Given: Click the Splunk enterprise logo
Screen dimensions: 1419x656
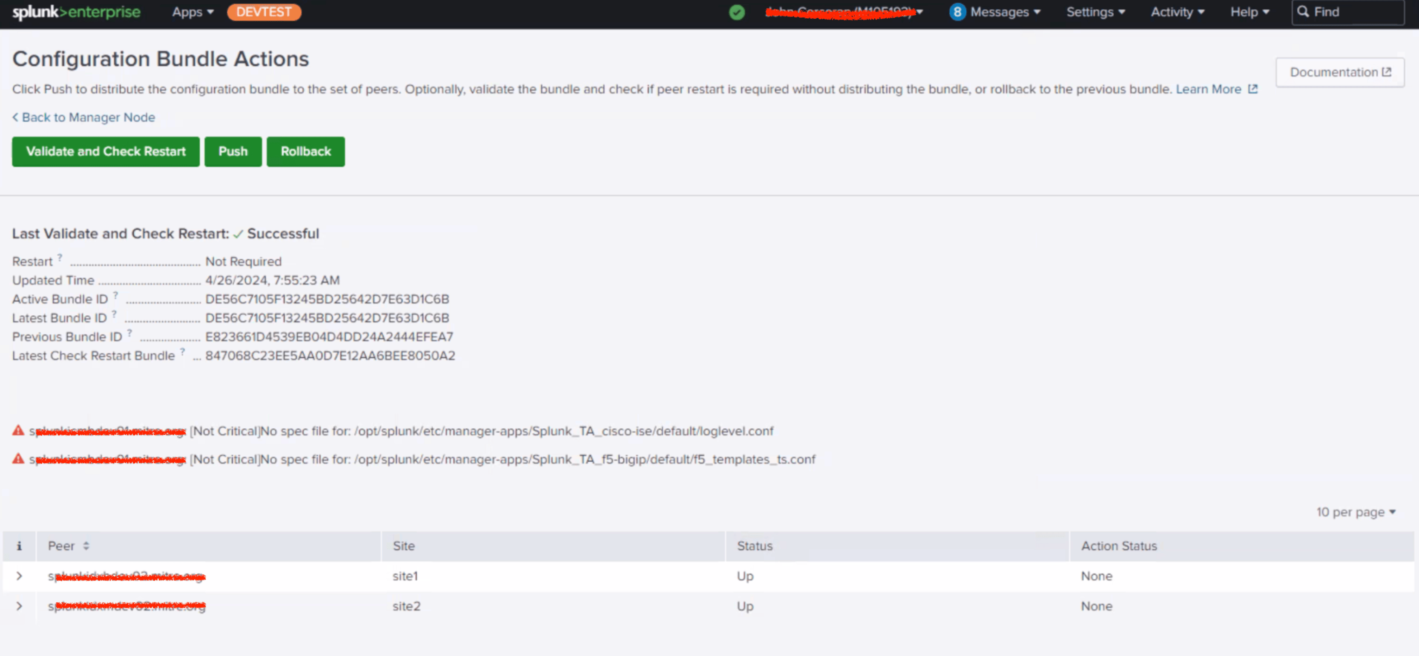Looking at the screenshot, I should coord(76,12).
